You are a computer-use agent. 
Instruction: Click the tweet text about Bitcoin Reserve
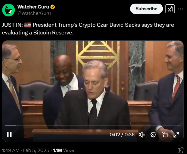click(x=88, y=29)
